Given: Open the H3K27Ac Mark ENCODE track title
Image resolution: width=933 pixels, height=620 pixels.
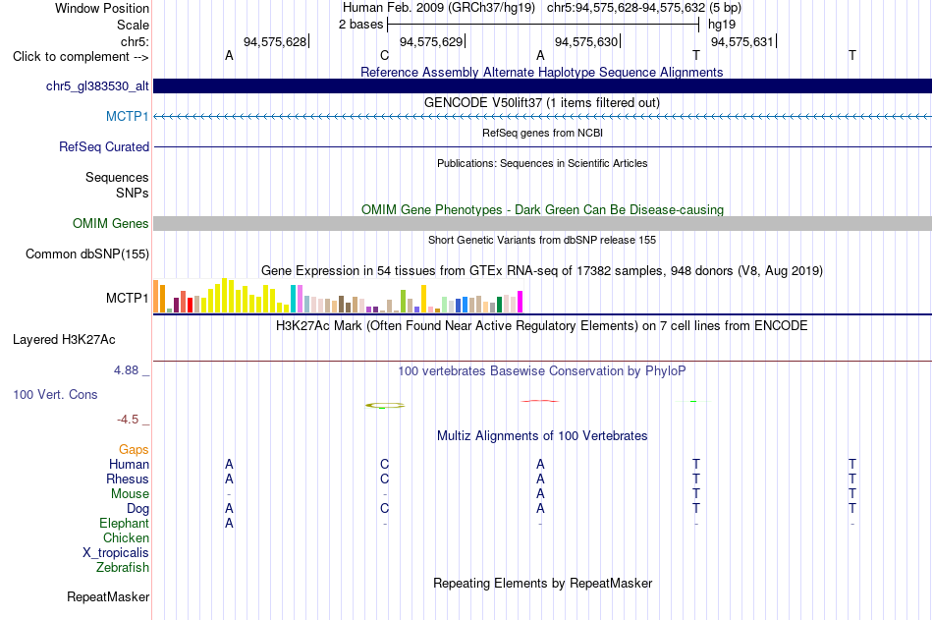Looking at the screenshot, I should coord(541,326).
